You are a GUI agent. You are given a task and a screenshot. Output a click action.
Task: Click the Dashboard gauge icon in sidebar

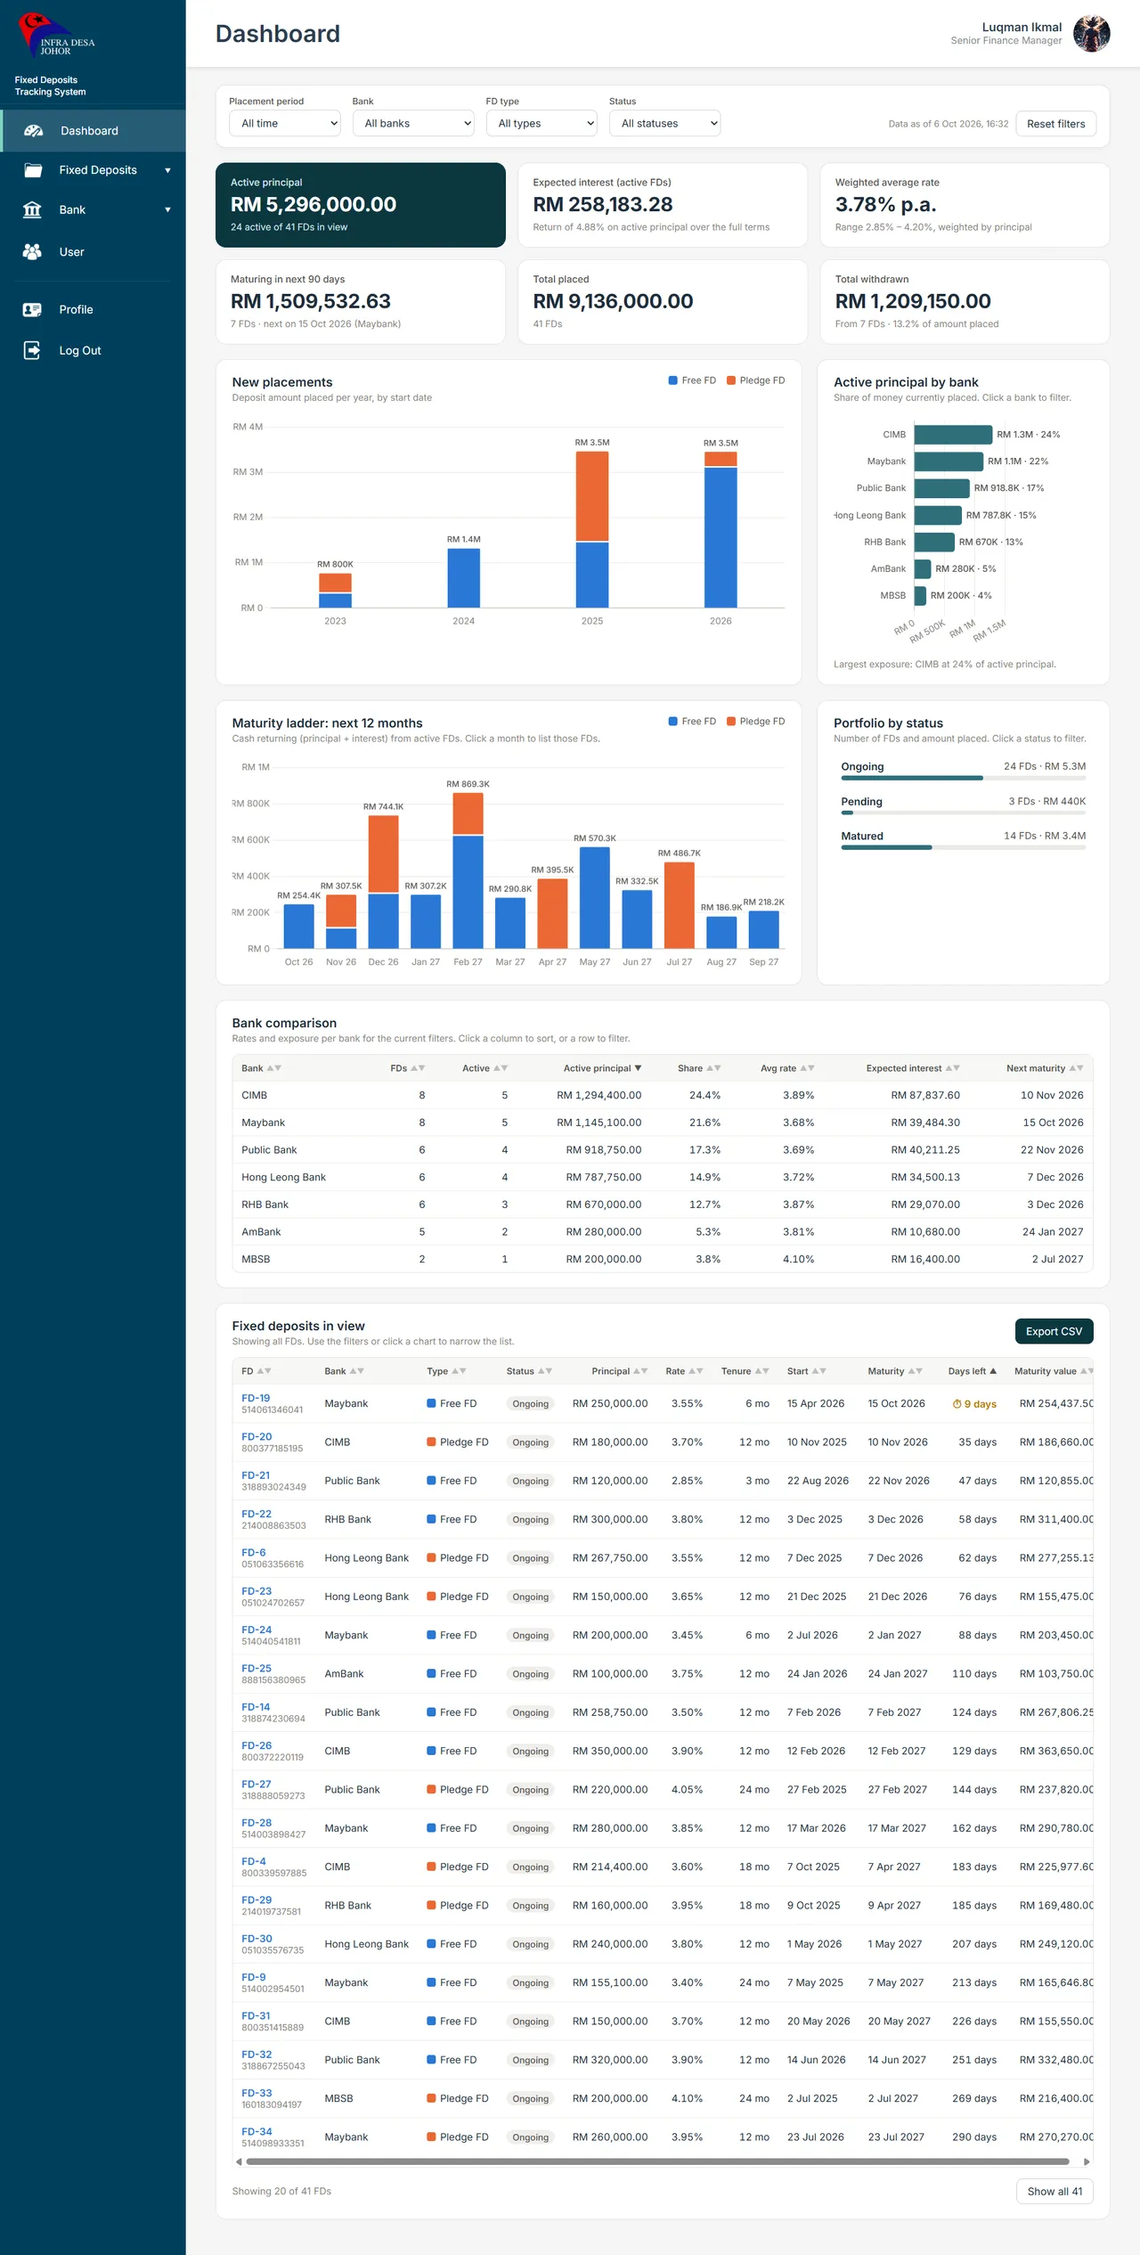(34, 131)
